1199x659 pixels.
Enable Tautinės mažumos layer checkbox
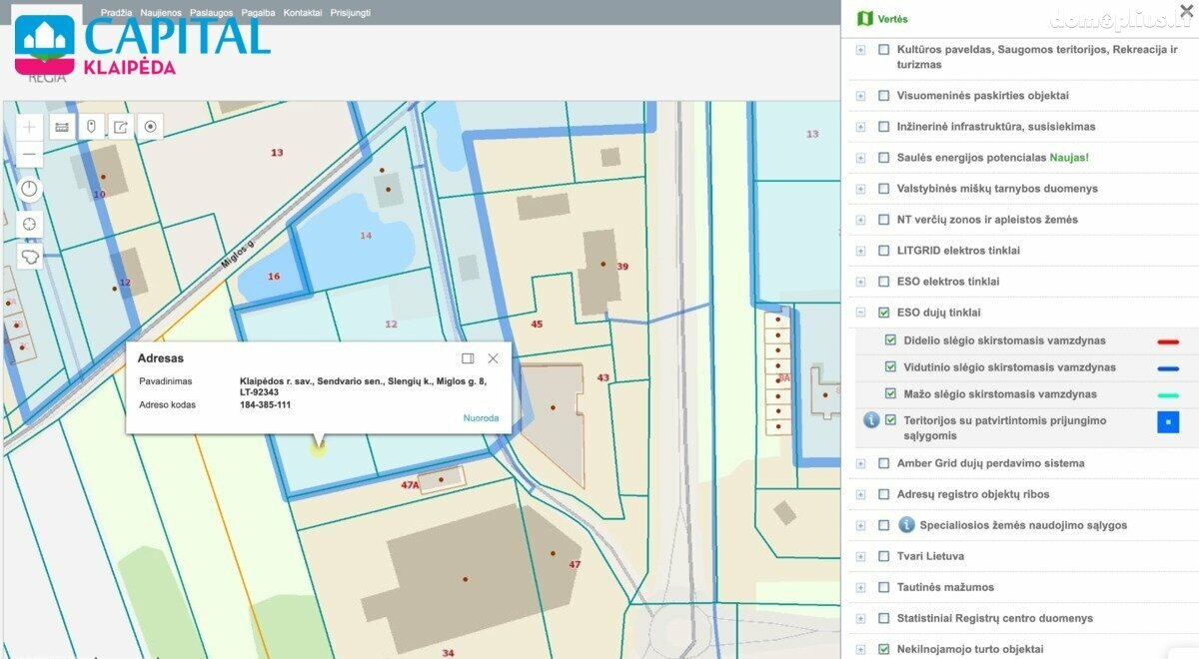[x=883, y=587]
